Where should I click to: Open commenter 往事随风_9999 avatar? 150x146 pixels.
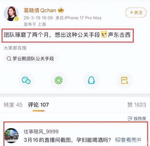11,136
